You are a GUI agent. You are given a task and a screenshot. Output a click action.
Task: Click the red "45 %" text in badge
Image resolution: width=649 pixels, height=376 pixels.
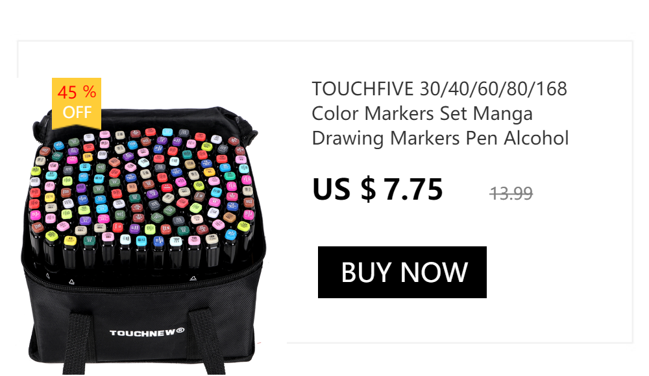tap(77, 92)
